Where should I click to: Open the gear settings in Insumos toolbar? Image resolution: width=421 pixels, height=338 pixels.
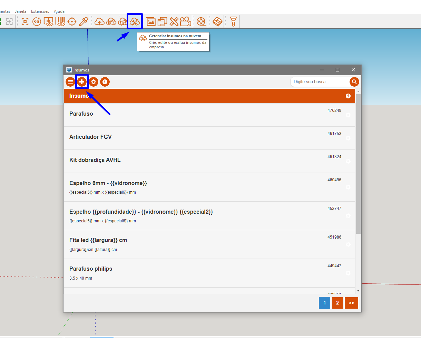(x=94, y=82)
